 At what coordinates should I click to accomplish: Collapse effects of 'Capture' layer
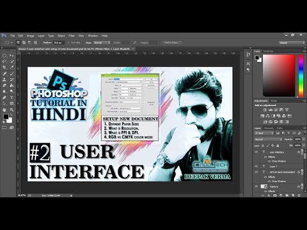click(302, 187)
